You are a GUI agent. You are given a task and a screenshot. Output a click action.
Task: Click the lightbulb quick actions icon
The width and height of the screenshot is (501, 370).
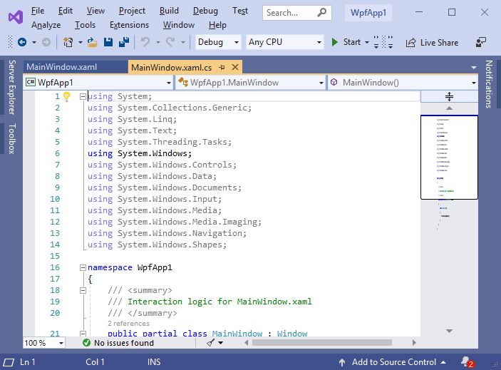pyautogui.click(x=66, y=96)
